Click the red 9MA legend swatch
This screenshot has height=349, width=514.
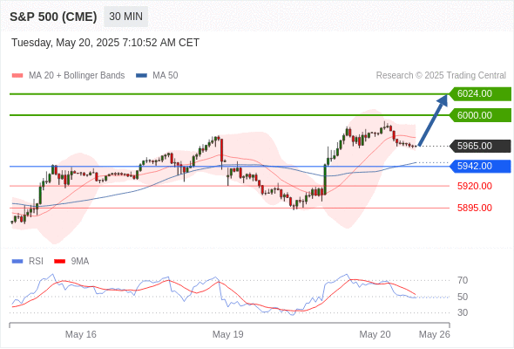coord(59,262)
